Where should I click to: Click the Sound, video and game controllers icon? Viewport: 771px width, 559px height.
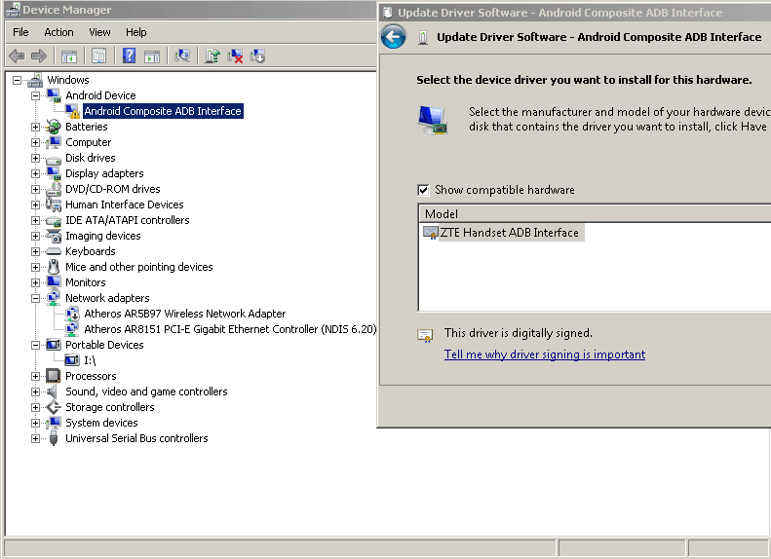coord(52,392)
